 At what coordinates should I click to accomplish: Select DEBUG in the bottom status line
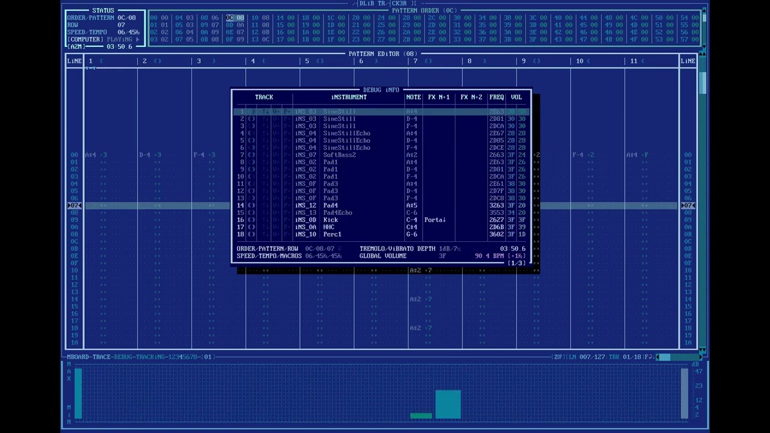pos(123,357)
